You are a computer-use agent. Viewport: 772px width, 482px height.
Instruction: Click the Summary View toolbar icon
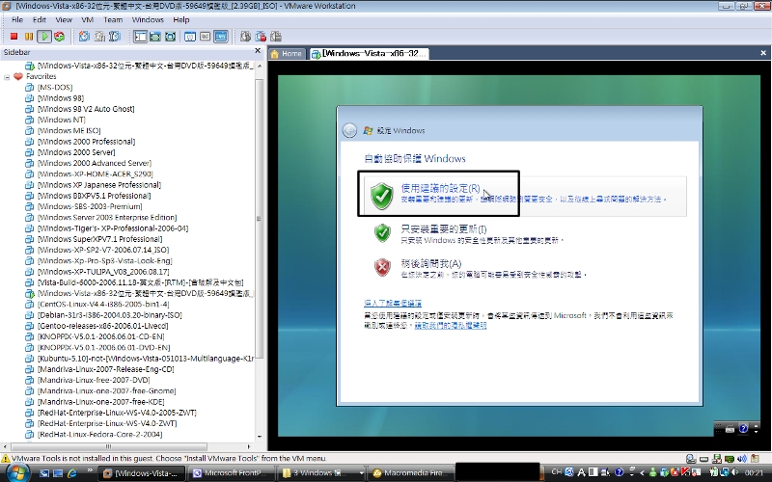[190, 37]
